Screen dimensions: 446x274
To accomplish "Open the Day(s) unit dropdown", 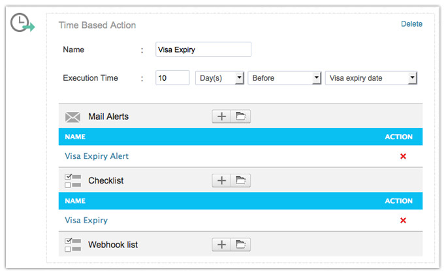I will [x=219, y=78].
